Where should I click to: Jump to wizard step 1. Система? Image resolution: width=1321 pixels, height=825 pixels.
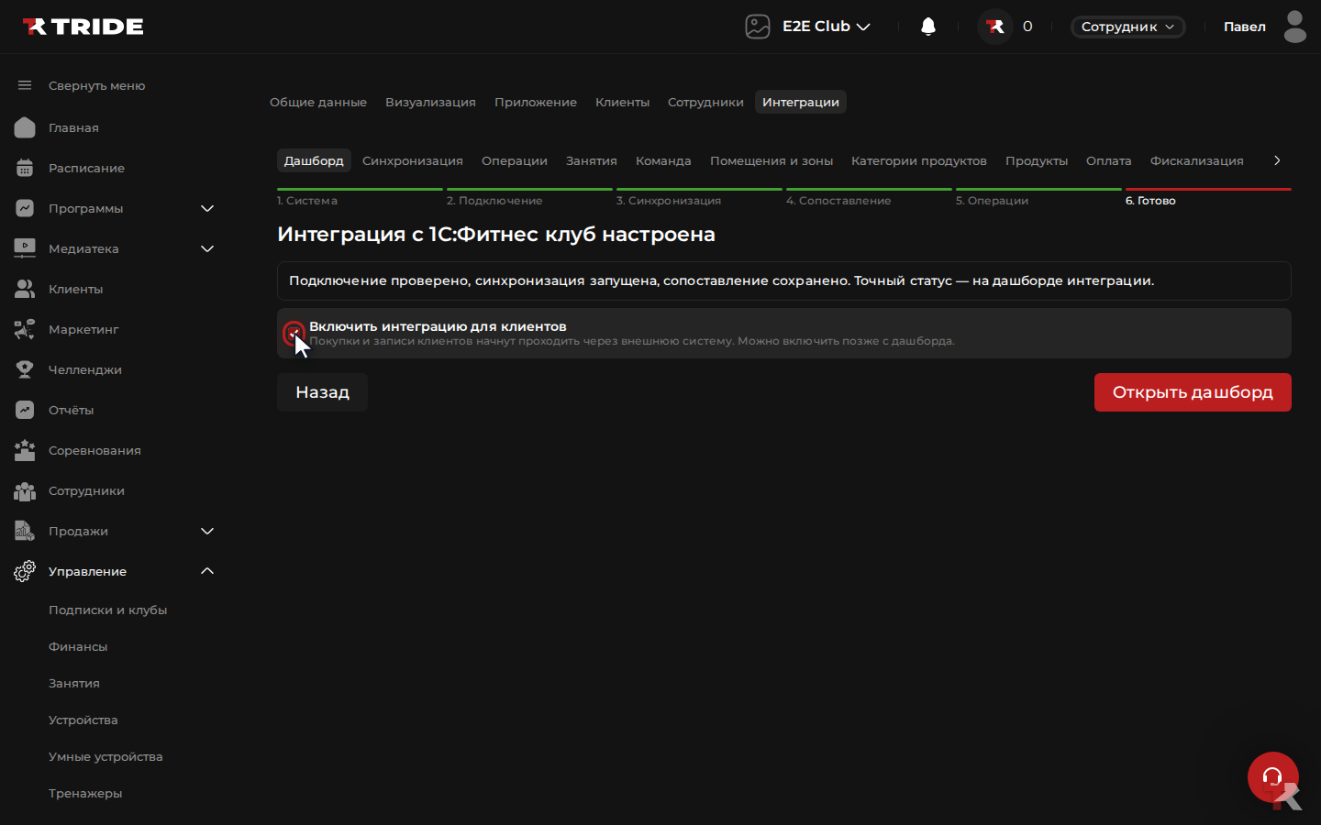[360, 198]
